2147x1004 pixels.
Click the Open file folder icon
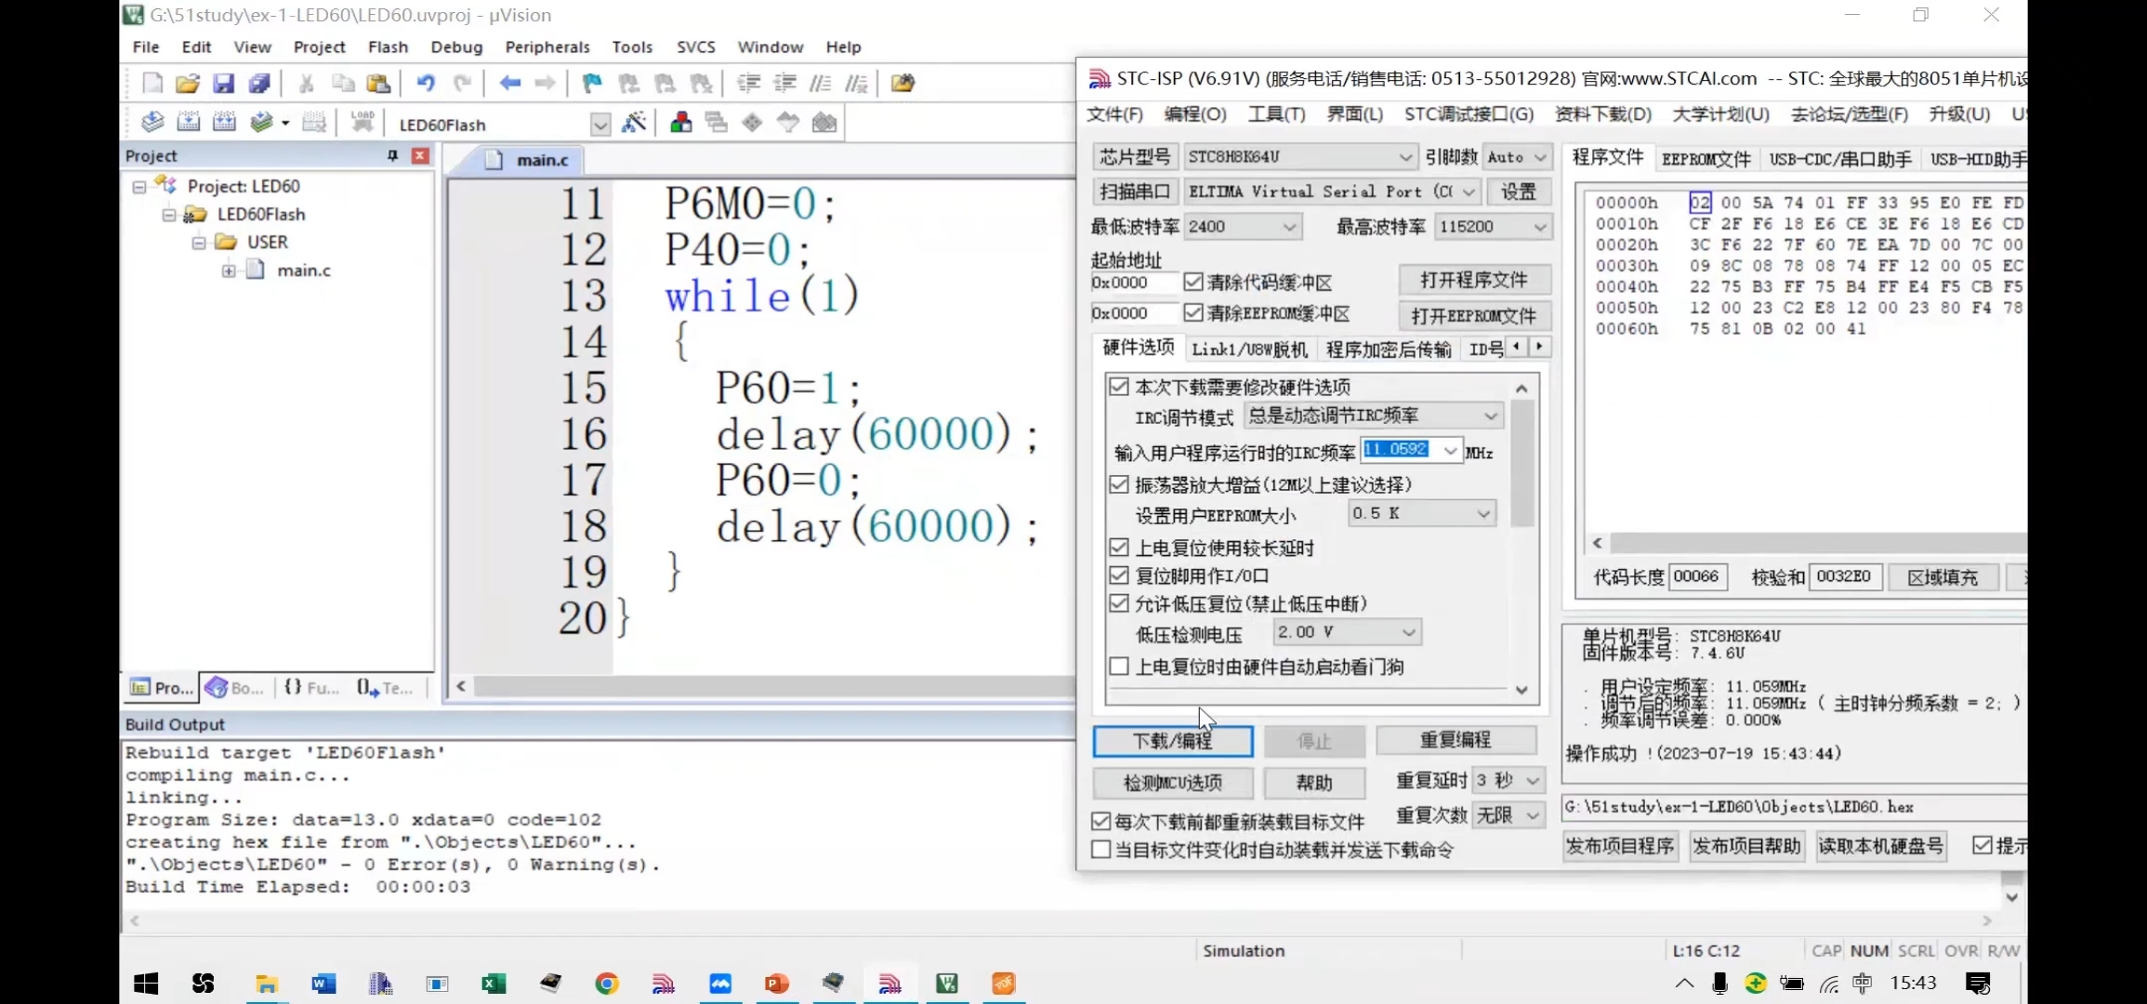(188, 84)
